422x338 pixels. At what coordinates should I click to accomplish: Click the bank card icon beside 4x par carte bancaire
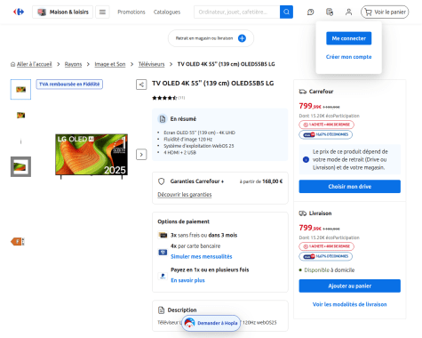pos(163,253)
